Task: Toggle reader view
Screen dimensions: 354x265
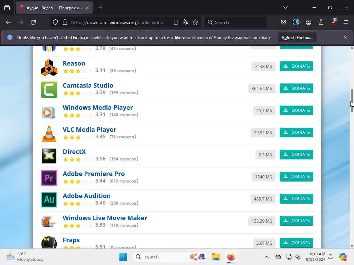Action: point(176,22)
